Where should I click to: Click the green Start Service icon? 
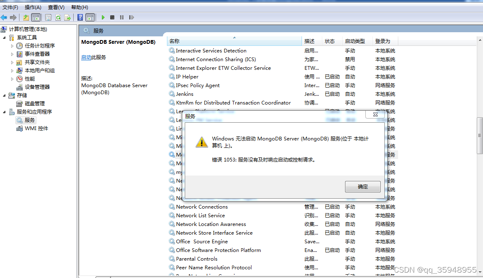pyautogui.click(x=103, y=17)
